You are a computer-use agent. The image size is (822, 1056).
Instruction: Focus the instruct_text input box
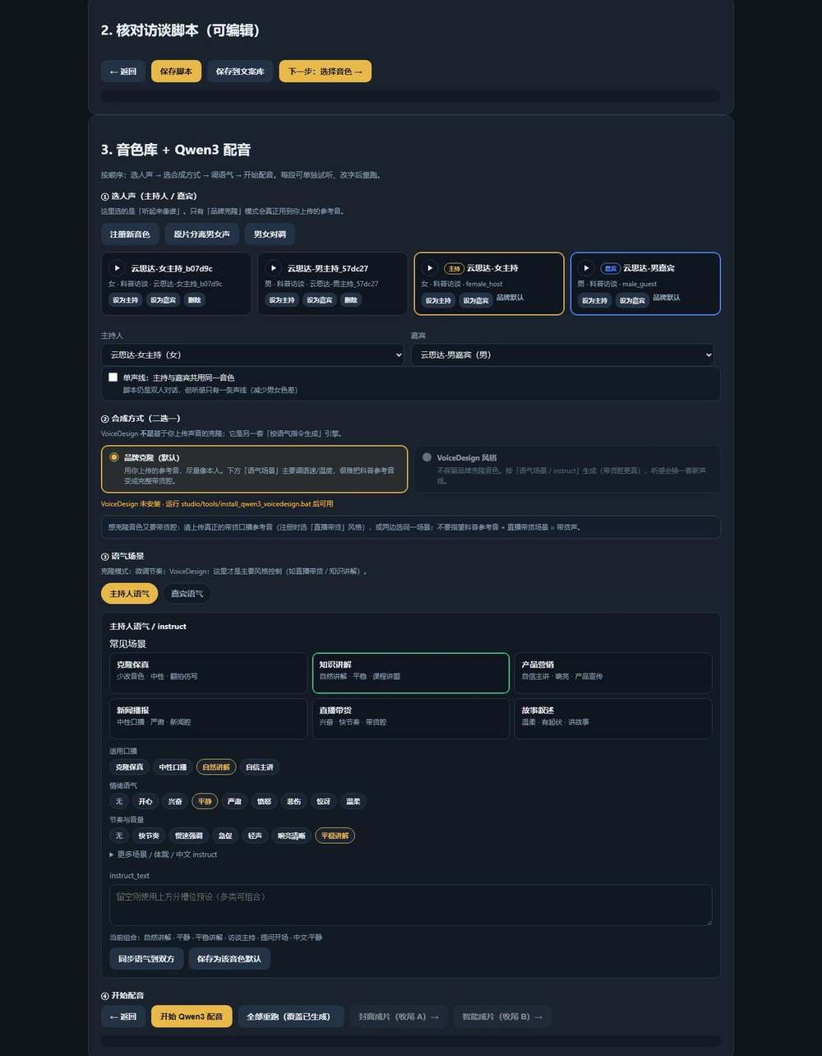tap(410, 905)
